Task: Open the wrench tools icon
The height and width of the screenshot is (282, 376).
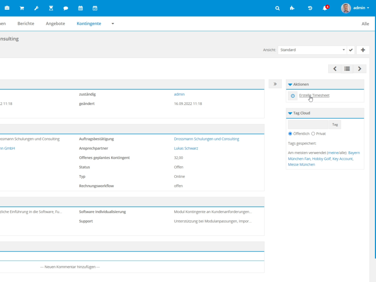Action: pos(36,8)
